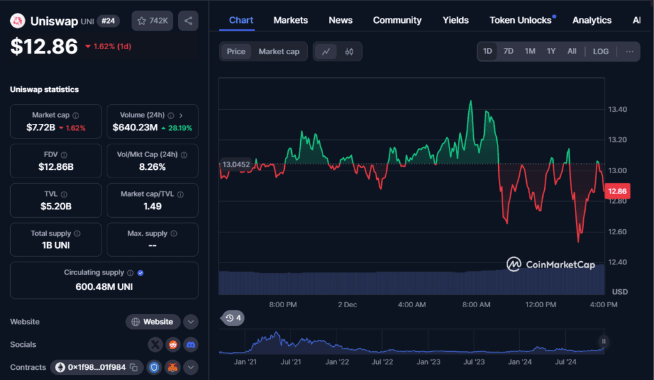The height and width of the screenshot is (380, 654).
Task: Set chart range to 1M
Action: (x=530, y=51)
